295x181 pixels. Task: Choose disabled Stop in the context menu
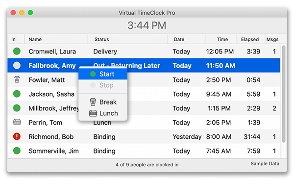click(x=103, y=85)
